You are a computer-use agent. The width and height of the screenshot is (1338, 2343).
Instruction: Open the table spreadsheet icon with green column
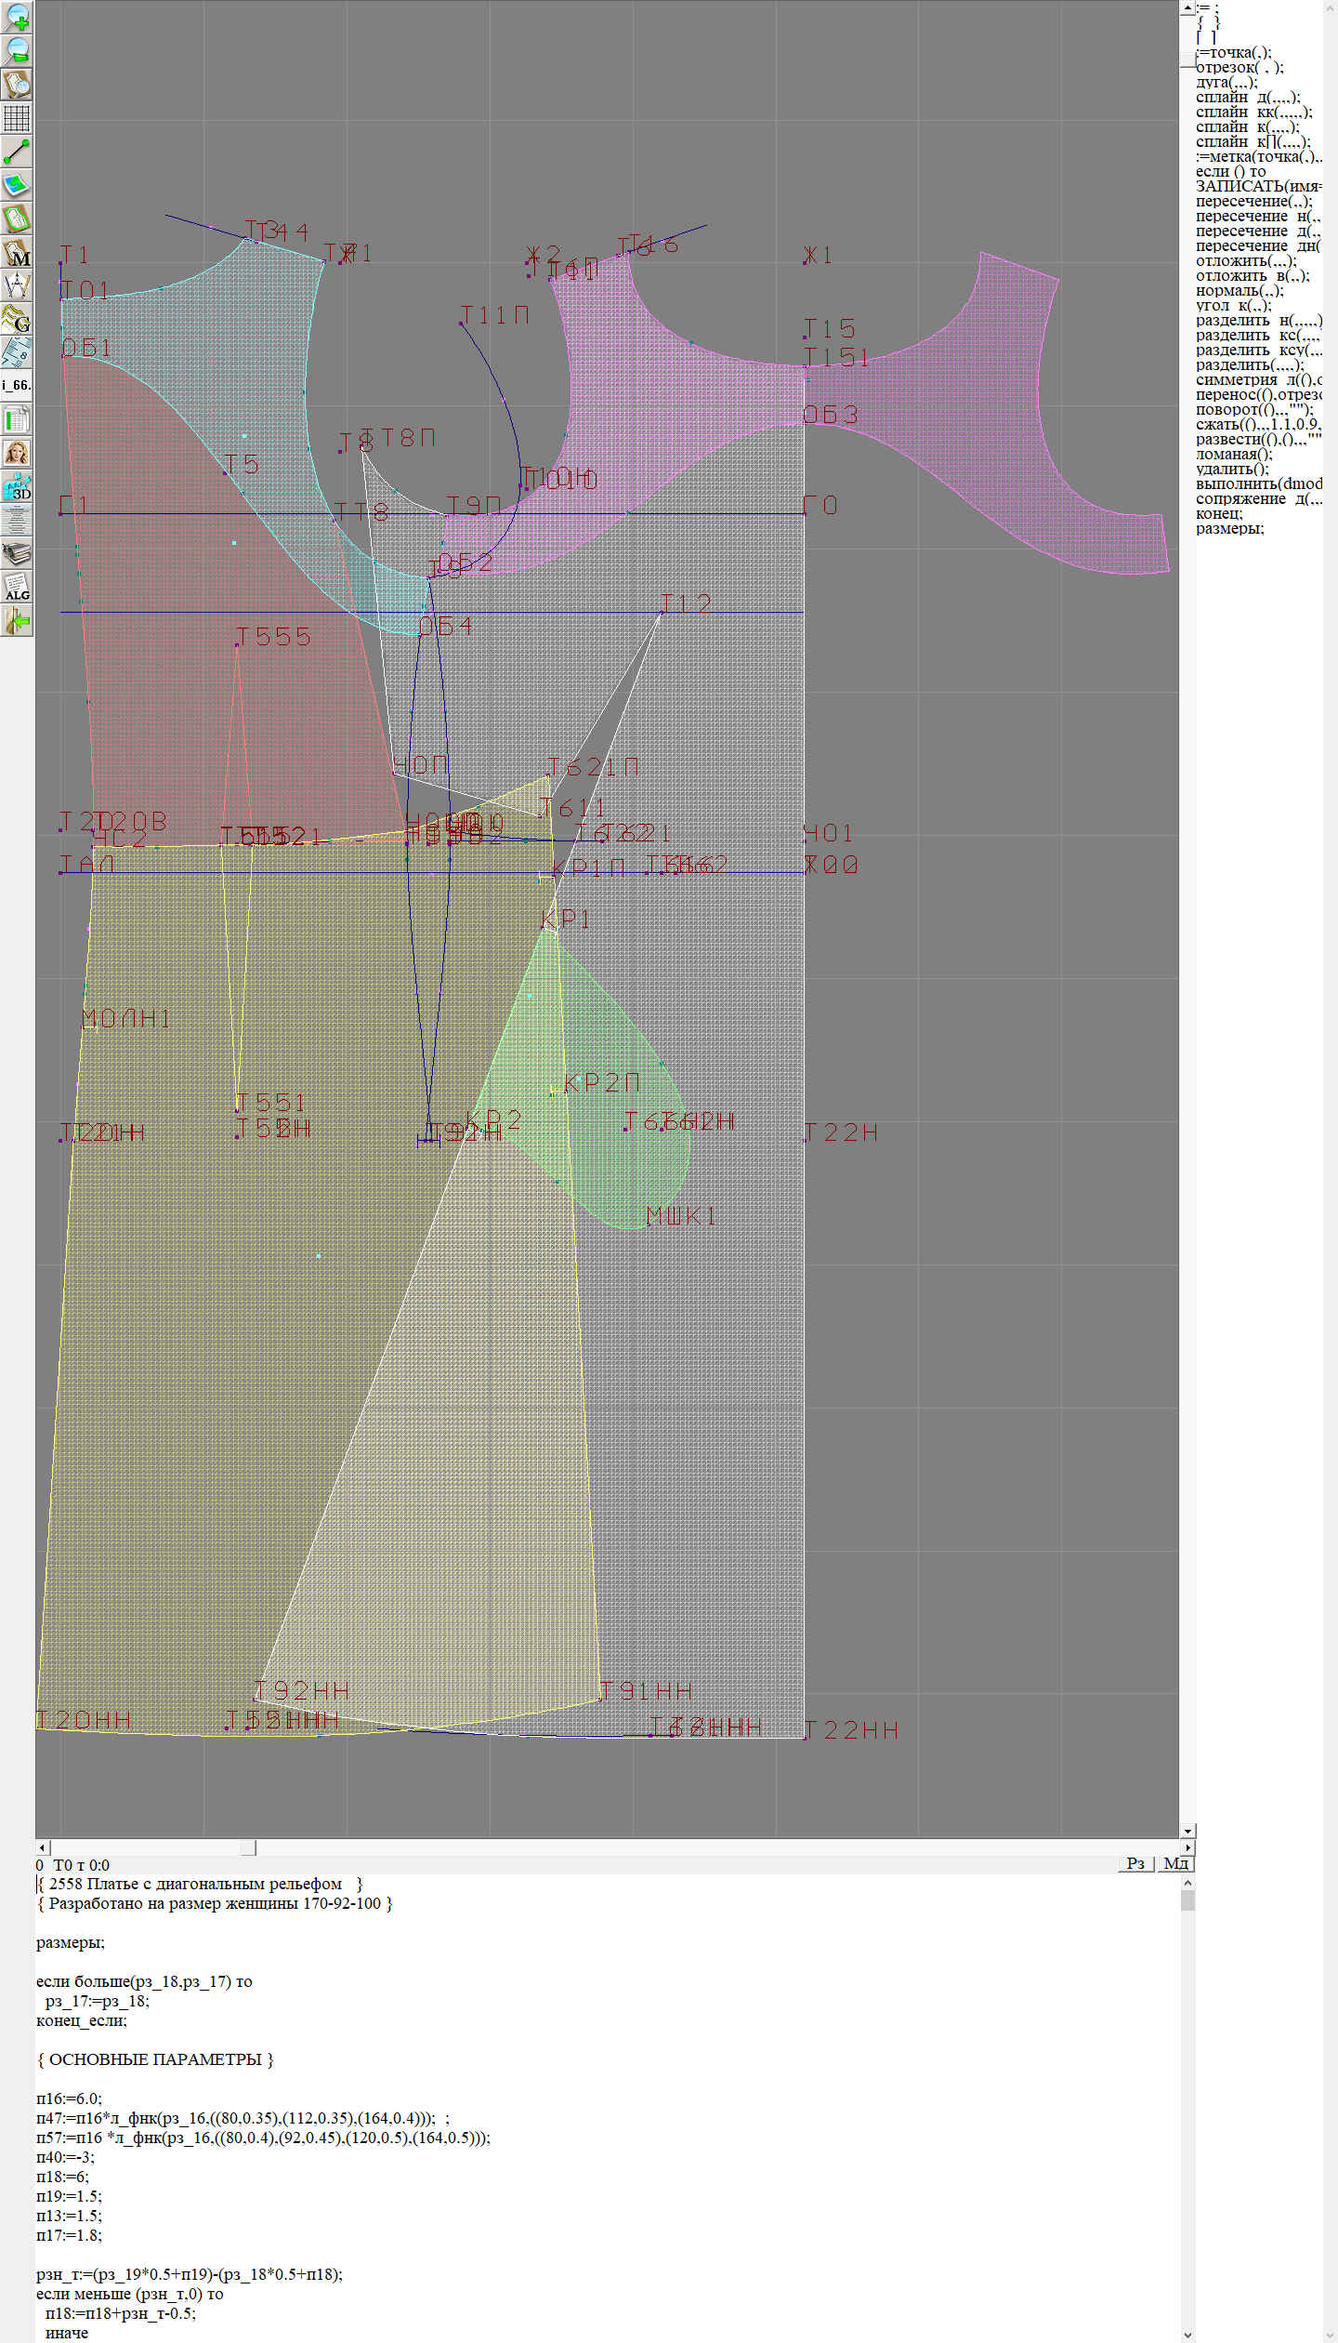[17, 419]
